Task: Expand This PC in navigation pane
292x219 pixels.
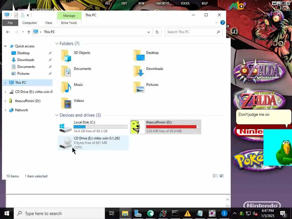Action: point(5,83)
